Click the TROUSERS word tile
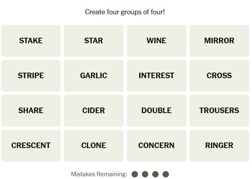Viewport: 252px width, 179px height. (219, 111)
